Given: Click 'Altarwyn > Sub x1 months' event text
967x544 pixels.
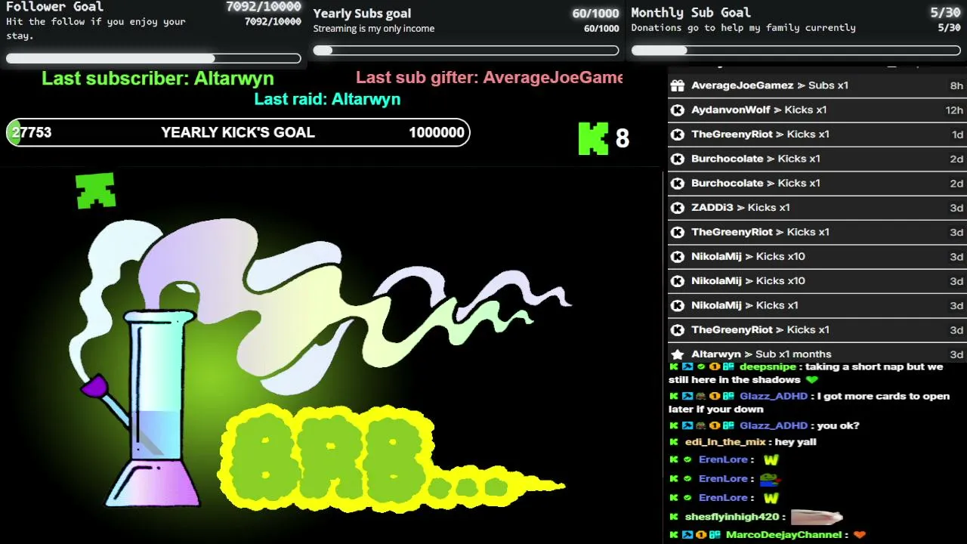Looking at the screenshot, I should click(x=762, y=354).
